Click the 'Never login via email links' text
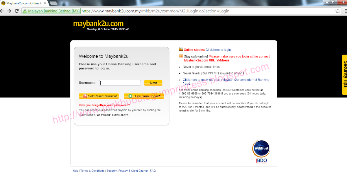 pos(201,67)
